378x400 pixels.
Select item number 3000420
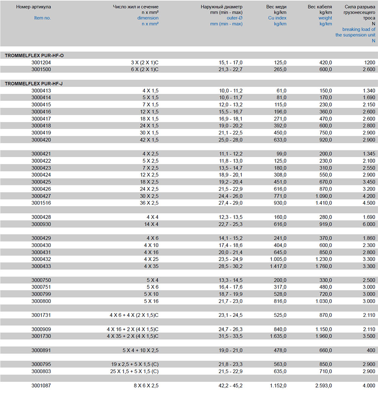click(41, 140)
